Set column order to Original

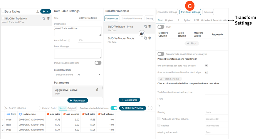pyautogui.click(x=72, y=108)
